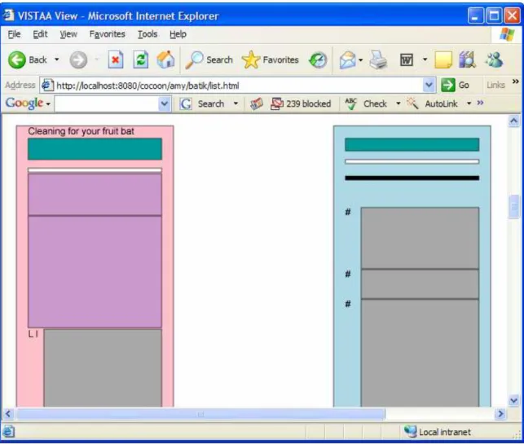Click the Mail envelope icon
This screenshot has height=445, width=524.
347,60
